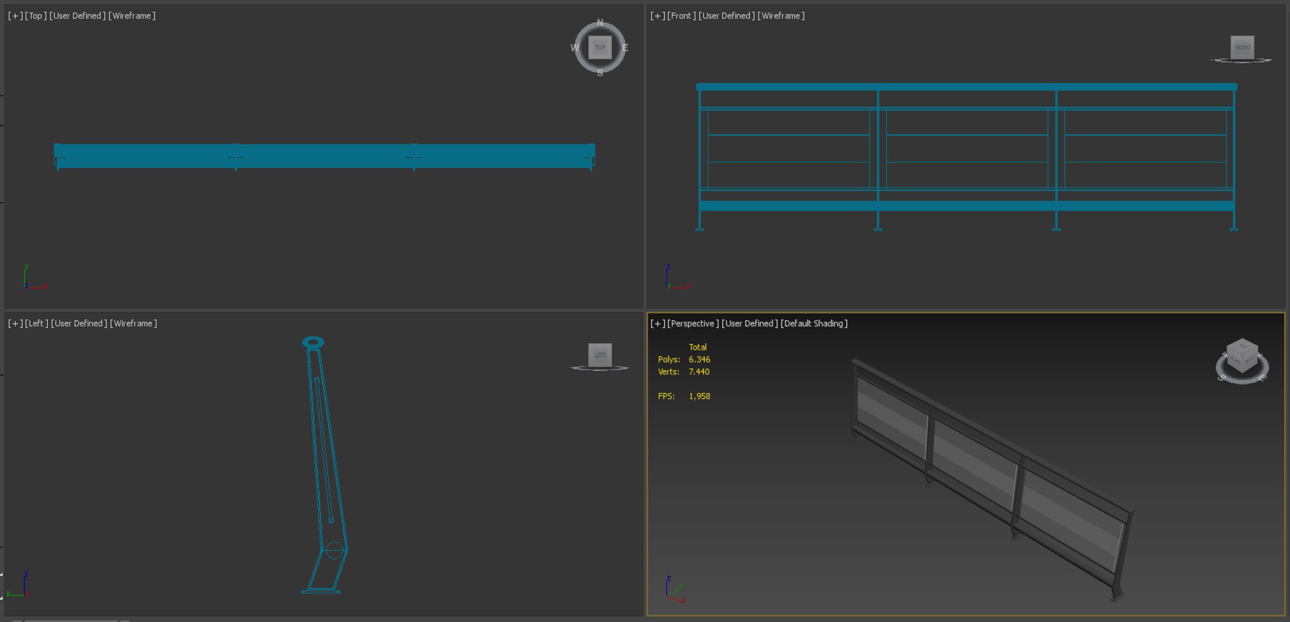
Task: Click the Polys count value 6.346
Action: 699,359
